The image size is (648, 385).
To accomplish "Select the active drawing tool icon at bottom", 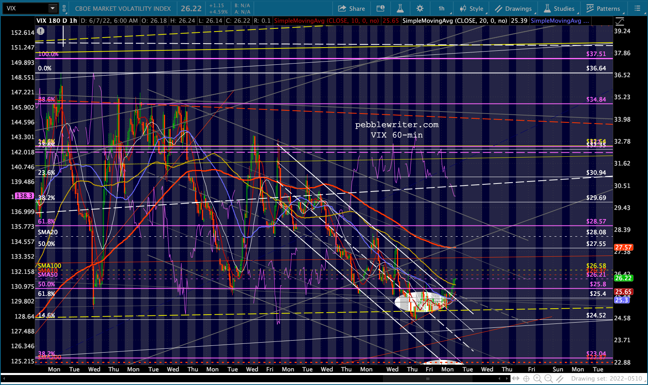I will (560, 378).
